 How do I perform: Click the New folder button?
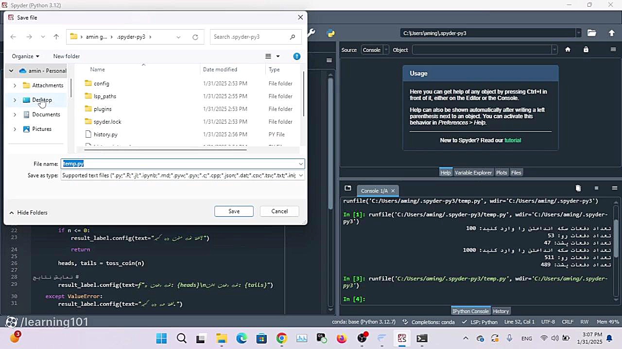[67, 56]
